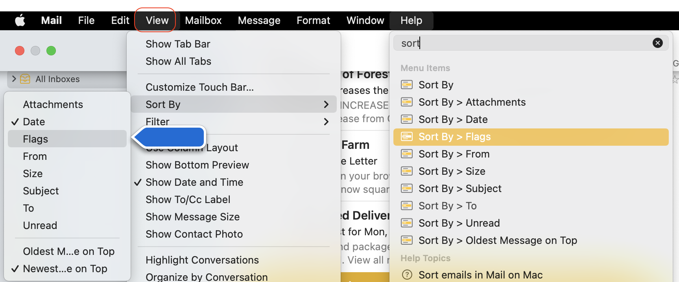This screenshot has height=282, width=679.
Task: Sort by To in submenu
Action: pos(67,208)
